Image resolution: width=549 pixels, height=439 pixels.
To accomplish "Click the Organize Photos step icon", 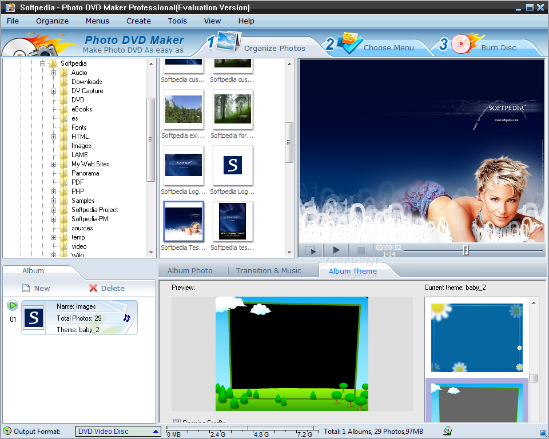I will [x=228, y=41].
